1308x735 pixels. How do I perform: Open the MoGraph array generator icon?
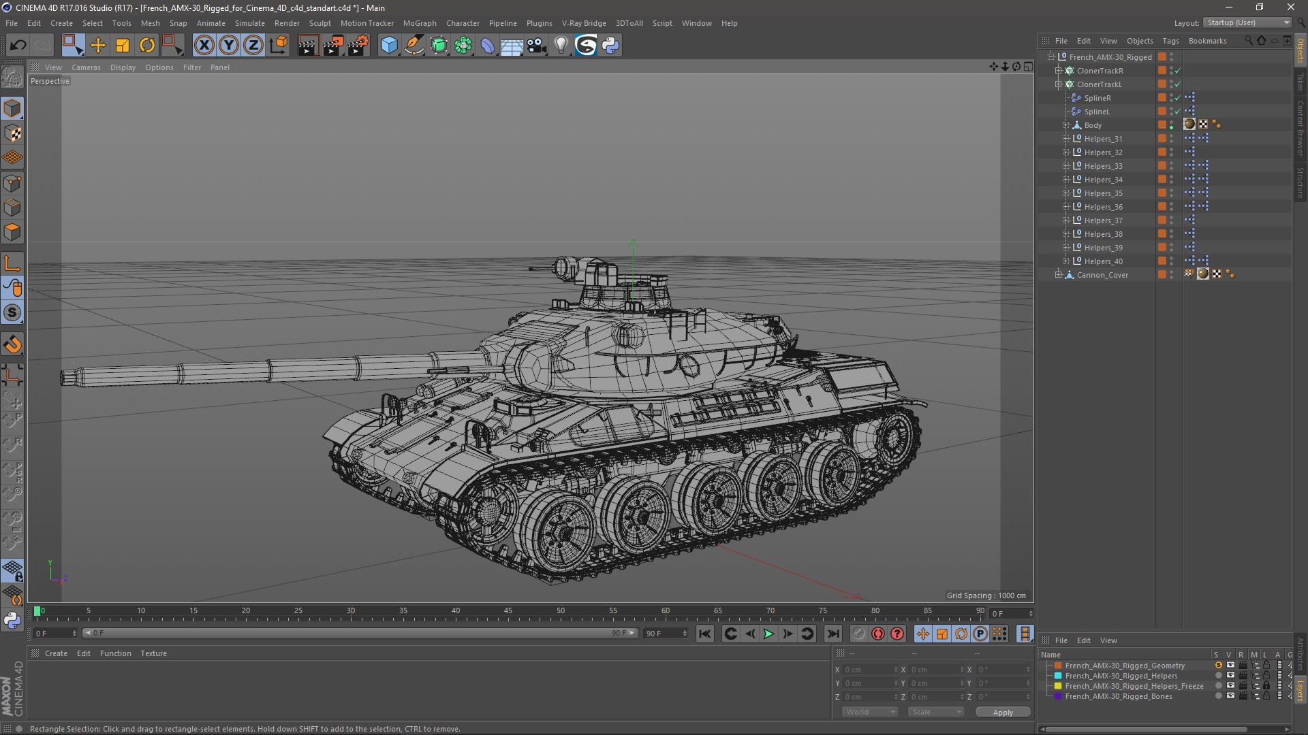(x=463, y=46)
